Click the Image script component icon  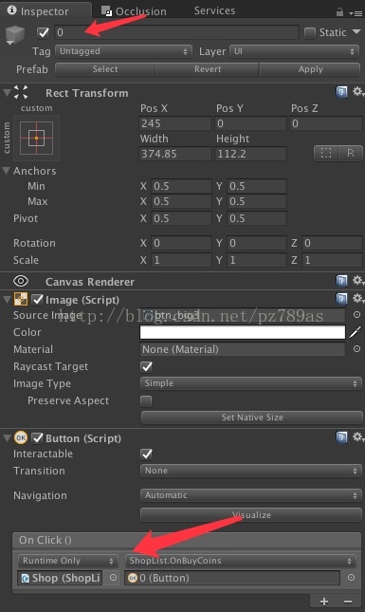tap(21, 300)
